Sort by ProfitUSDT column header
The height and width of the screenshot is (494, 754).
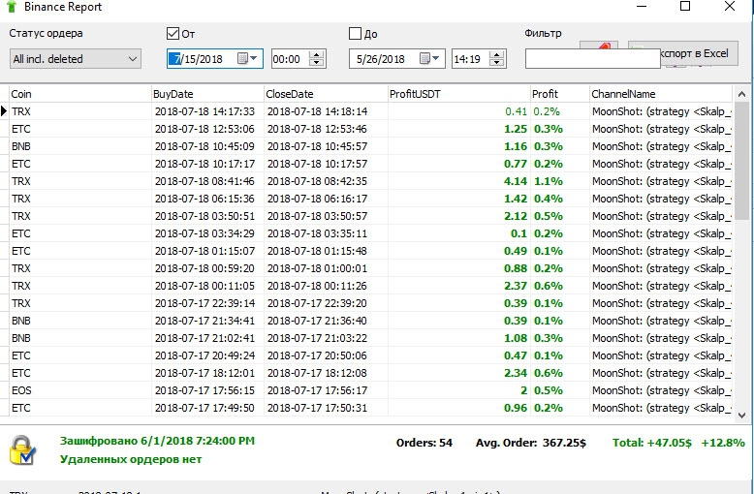coord(458,94)
